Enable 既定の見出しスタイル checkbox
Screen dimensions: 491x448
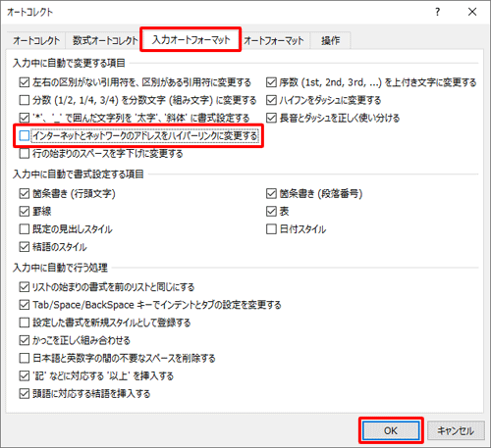click(25, 229)
